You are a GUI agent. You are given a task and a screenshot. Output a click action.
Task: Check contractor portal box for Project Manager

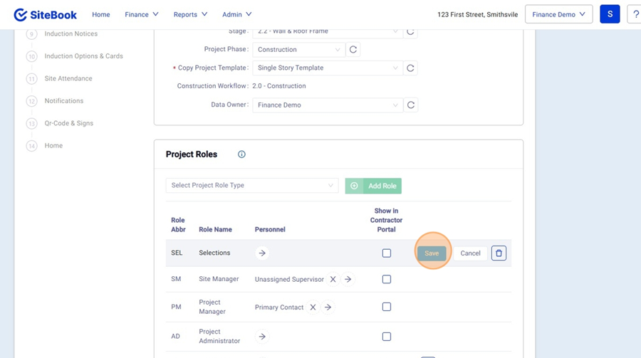tap(387, 307)
